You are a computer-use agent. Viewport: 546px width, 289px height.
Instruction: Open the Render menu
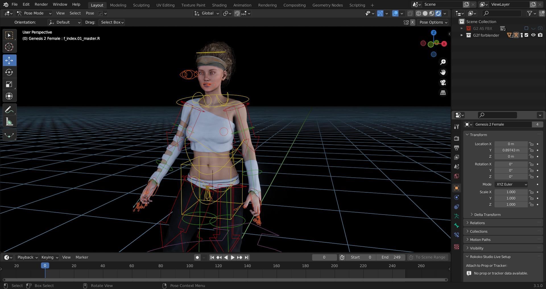pos(41,5)
